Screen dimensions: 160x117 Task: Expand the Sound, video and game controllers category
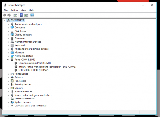[x=8, y=95]
